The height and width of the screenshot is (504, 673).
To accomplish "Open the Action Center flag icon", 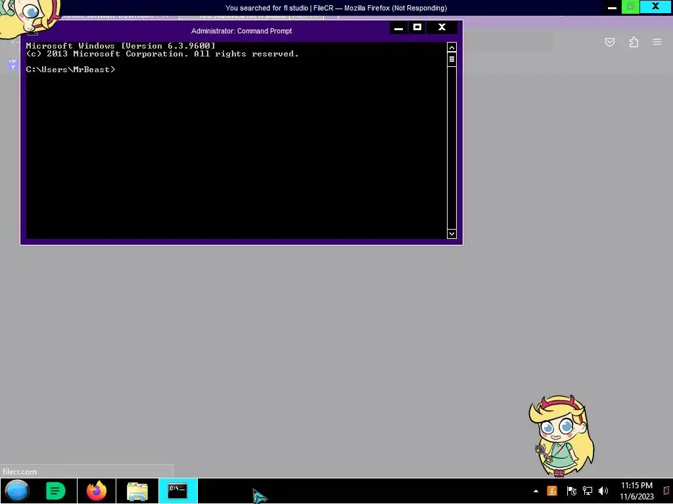I will tap(571, 491).
